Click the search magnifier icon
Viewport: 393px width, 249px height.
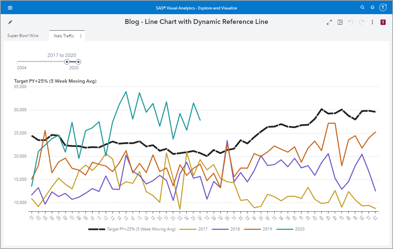[362, 8]
